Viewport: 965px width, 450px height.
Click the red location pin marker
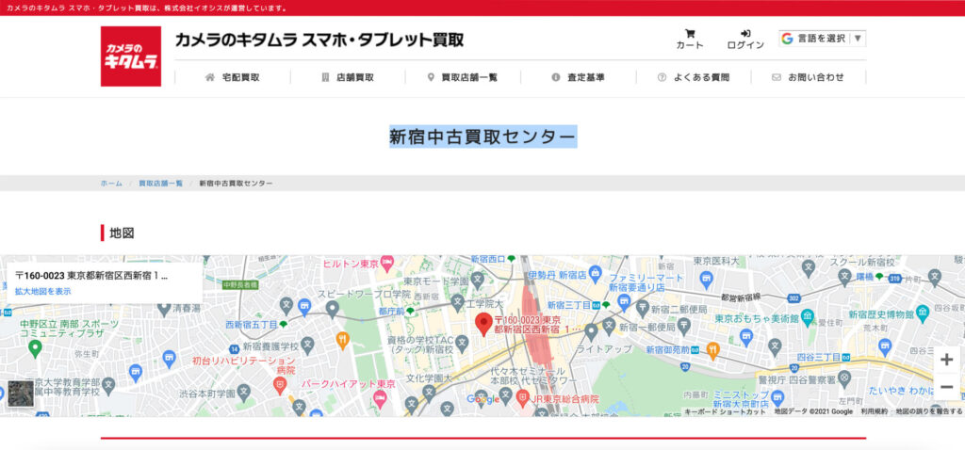(484, 324)
